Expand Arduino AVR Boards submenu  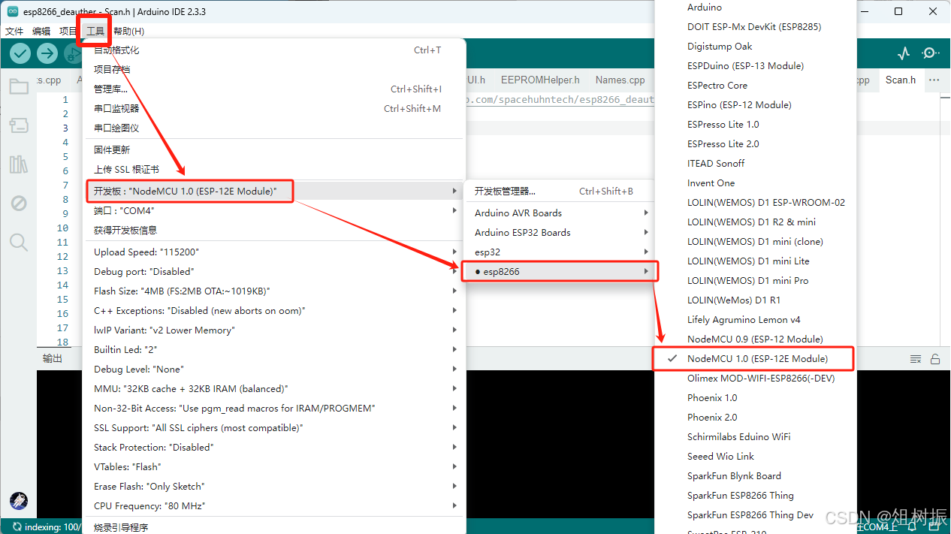(560, 213)
